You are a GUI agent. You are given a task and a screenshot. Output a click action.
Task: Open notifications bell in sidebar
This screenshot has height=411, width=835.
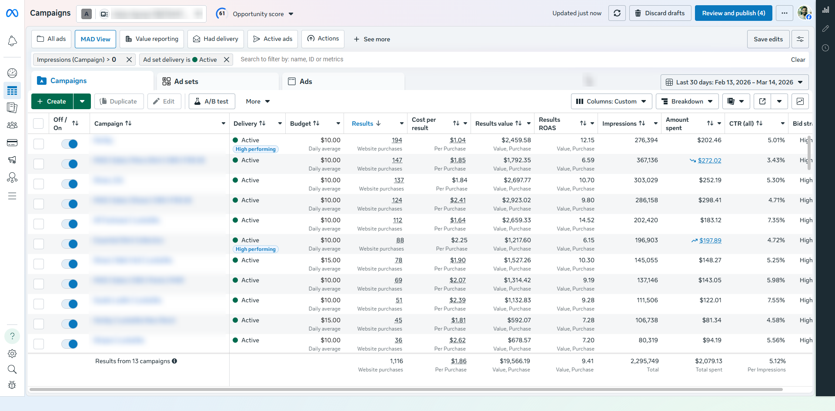12,41
